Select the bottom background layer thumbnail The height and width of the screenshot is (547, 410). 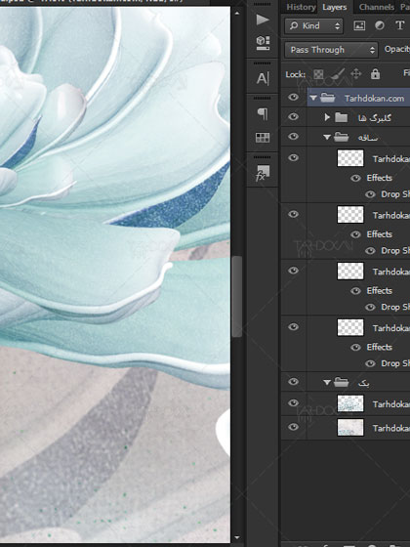[x=350, y=428]
